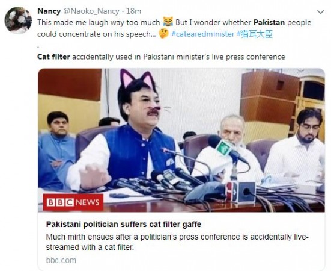Click the thinking face emoji
The width and height of the screenshot is (331, 271).
[163, 34]
